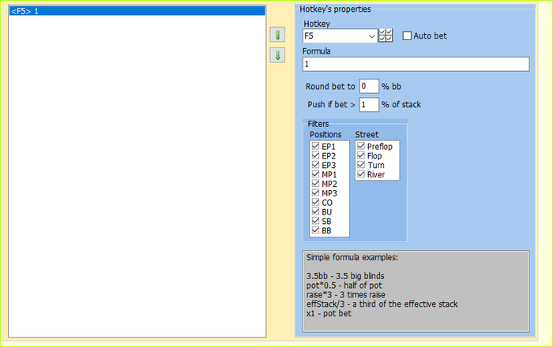Enable the Auto bet checkbox

407,35
